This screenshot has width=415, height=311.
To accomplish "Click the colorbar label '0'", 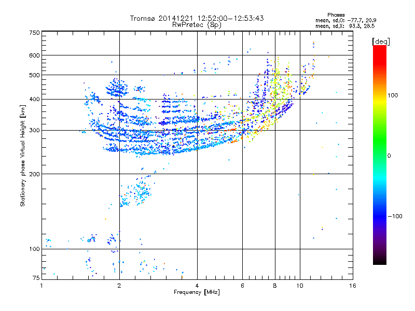I will (389, 156).
